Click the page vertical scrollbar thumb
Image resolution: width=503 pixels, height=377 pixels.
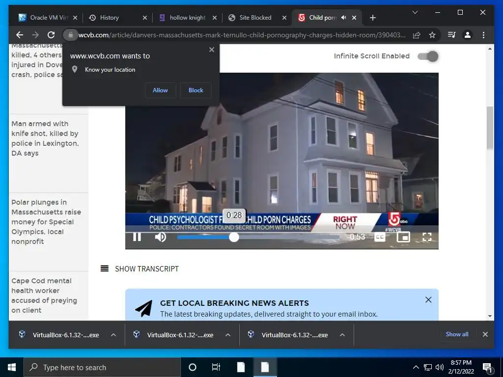point(490,128)
